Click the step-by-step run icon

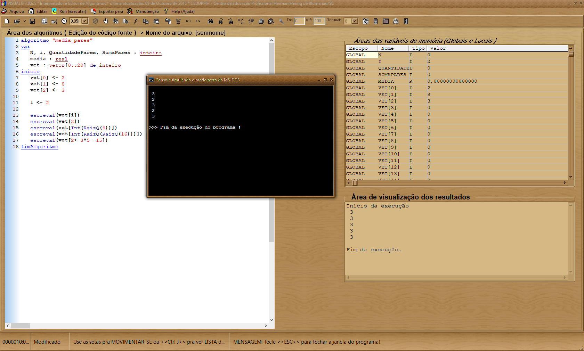pos(44,21)
